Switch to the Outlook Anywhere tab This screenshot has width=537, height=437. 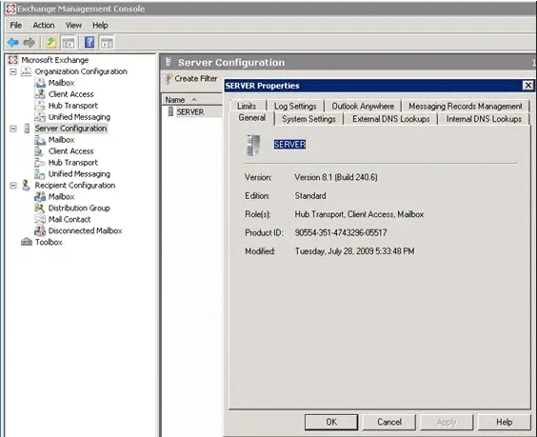(363, 107)
